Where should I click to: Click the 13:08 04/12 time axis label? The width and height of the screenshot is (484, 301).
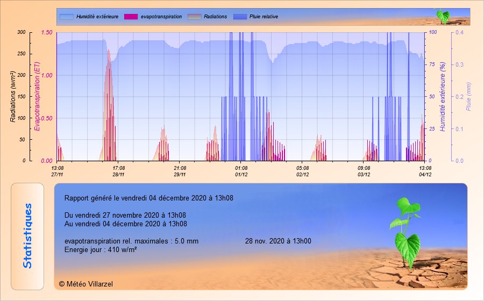coord(425,171)
